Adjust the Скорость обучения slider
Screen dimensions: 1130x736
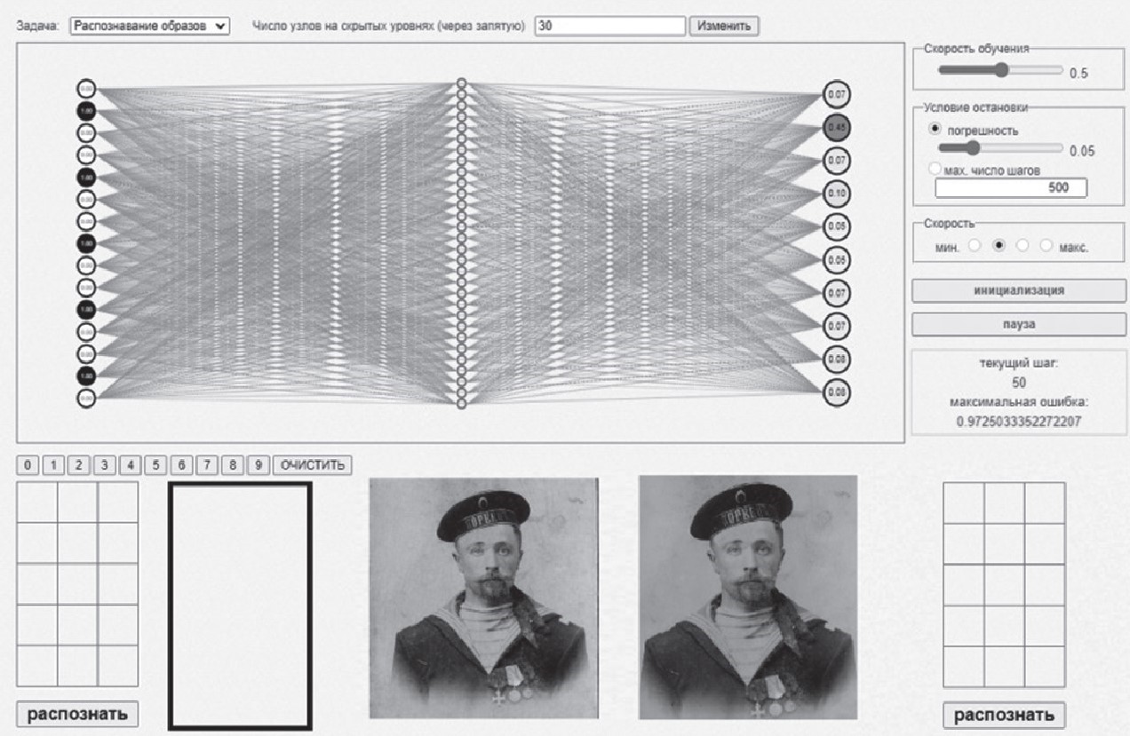click(1001, 70)
